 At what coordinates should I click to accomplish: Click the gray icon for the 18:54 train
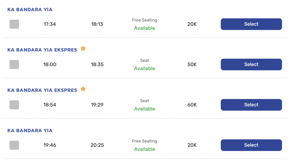click(x=14, y=105)
